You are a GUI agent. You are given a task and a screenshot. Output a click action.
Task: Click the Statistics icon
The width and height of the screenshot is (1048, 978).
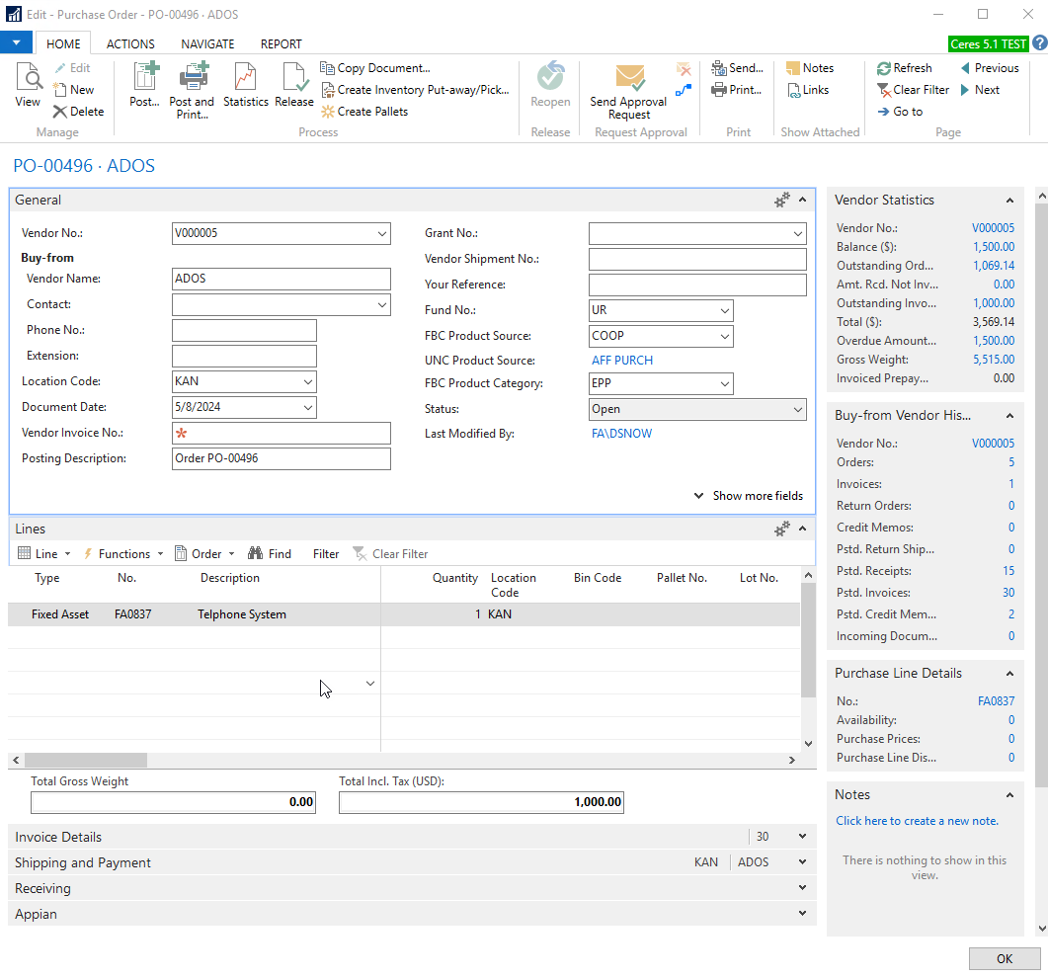(x=246, y=77)
